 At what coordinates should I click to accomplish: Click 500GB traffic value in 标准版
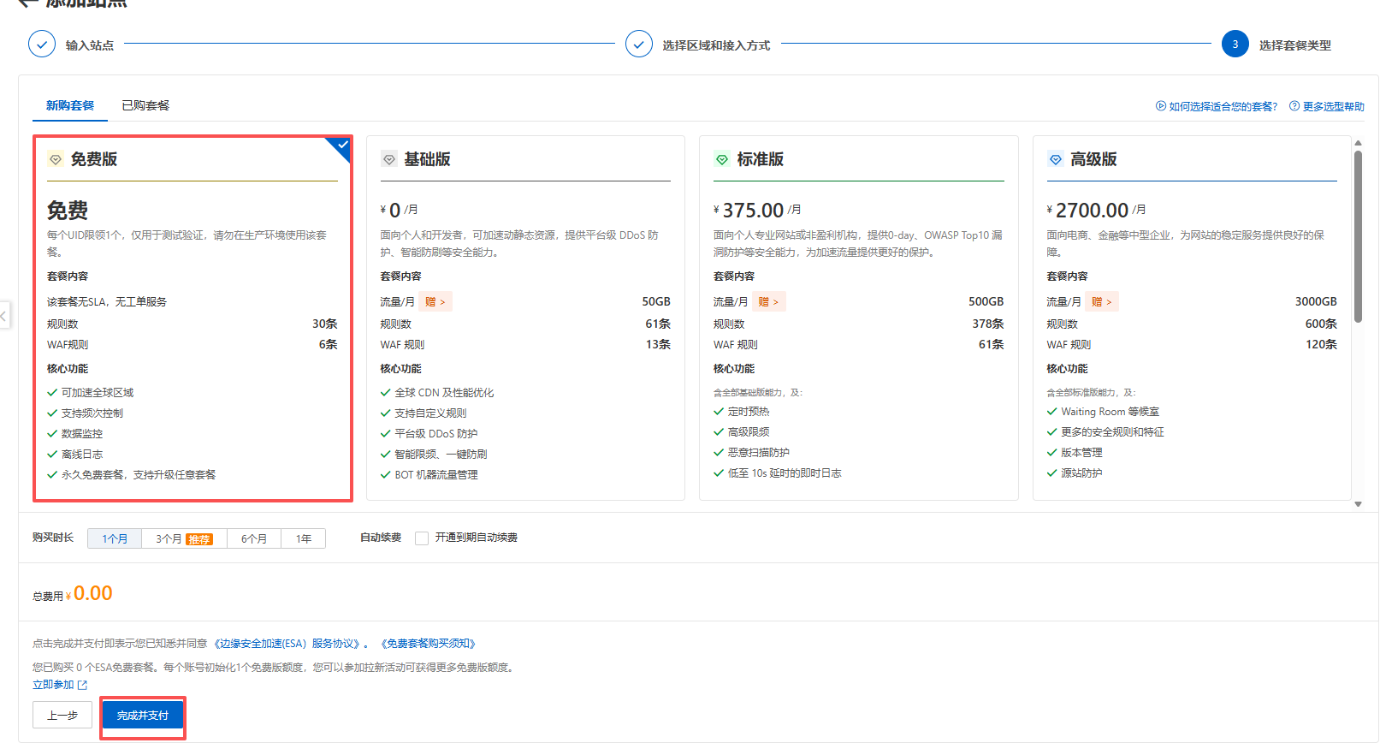coord(986,301)
